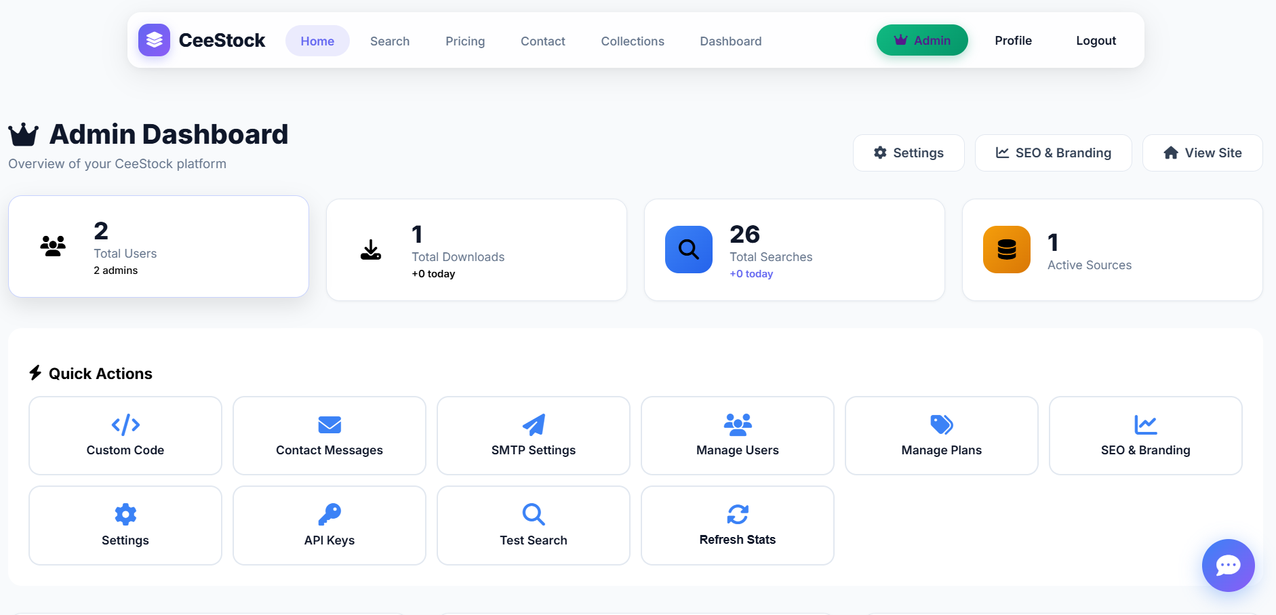Open Manage Plans tags tile
Screen dimensions: 1276x615
click(942, 435)
